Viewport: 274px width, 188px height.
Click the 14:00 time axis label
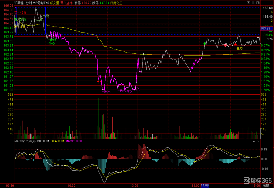(x=196, y=186)
